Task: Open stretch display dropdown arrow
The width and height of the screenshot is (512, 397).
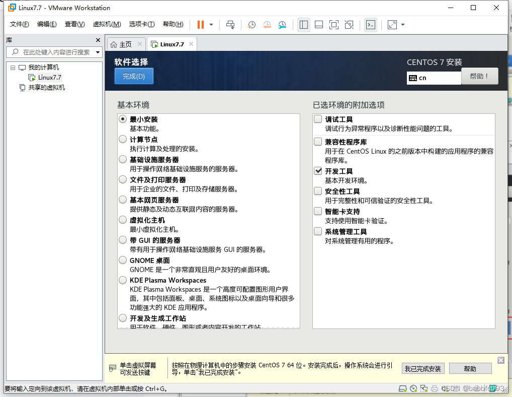Action: [403, 25]
